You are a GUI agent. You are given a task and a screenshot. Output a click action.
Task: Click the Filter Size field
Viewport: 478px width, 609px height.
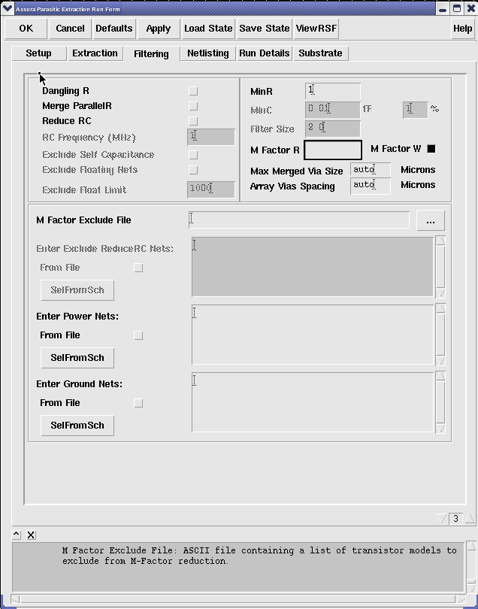point(333,129)
